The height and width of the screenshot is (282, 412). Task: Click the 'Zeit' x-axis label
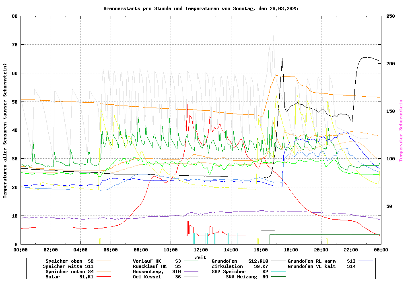pyautogui.click(x=200, y=257)
